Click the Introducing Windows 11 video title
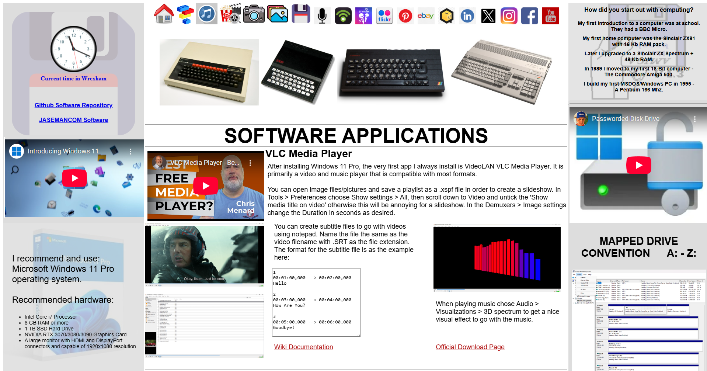 pos(63,151)
